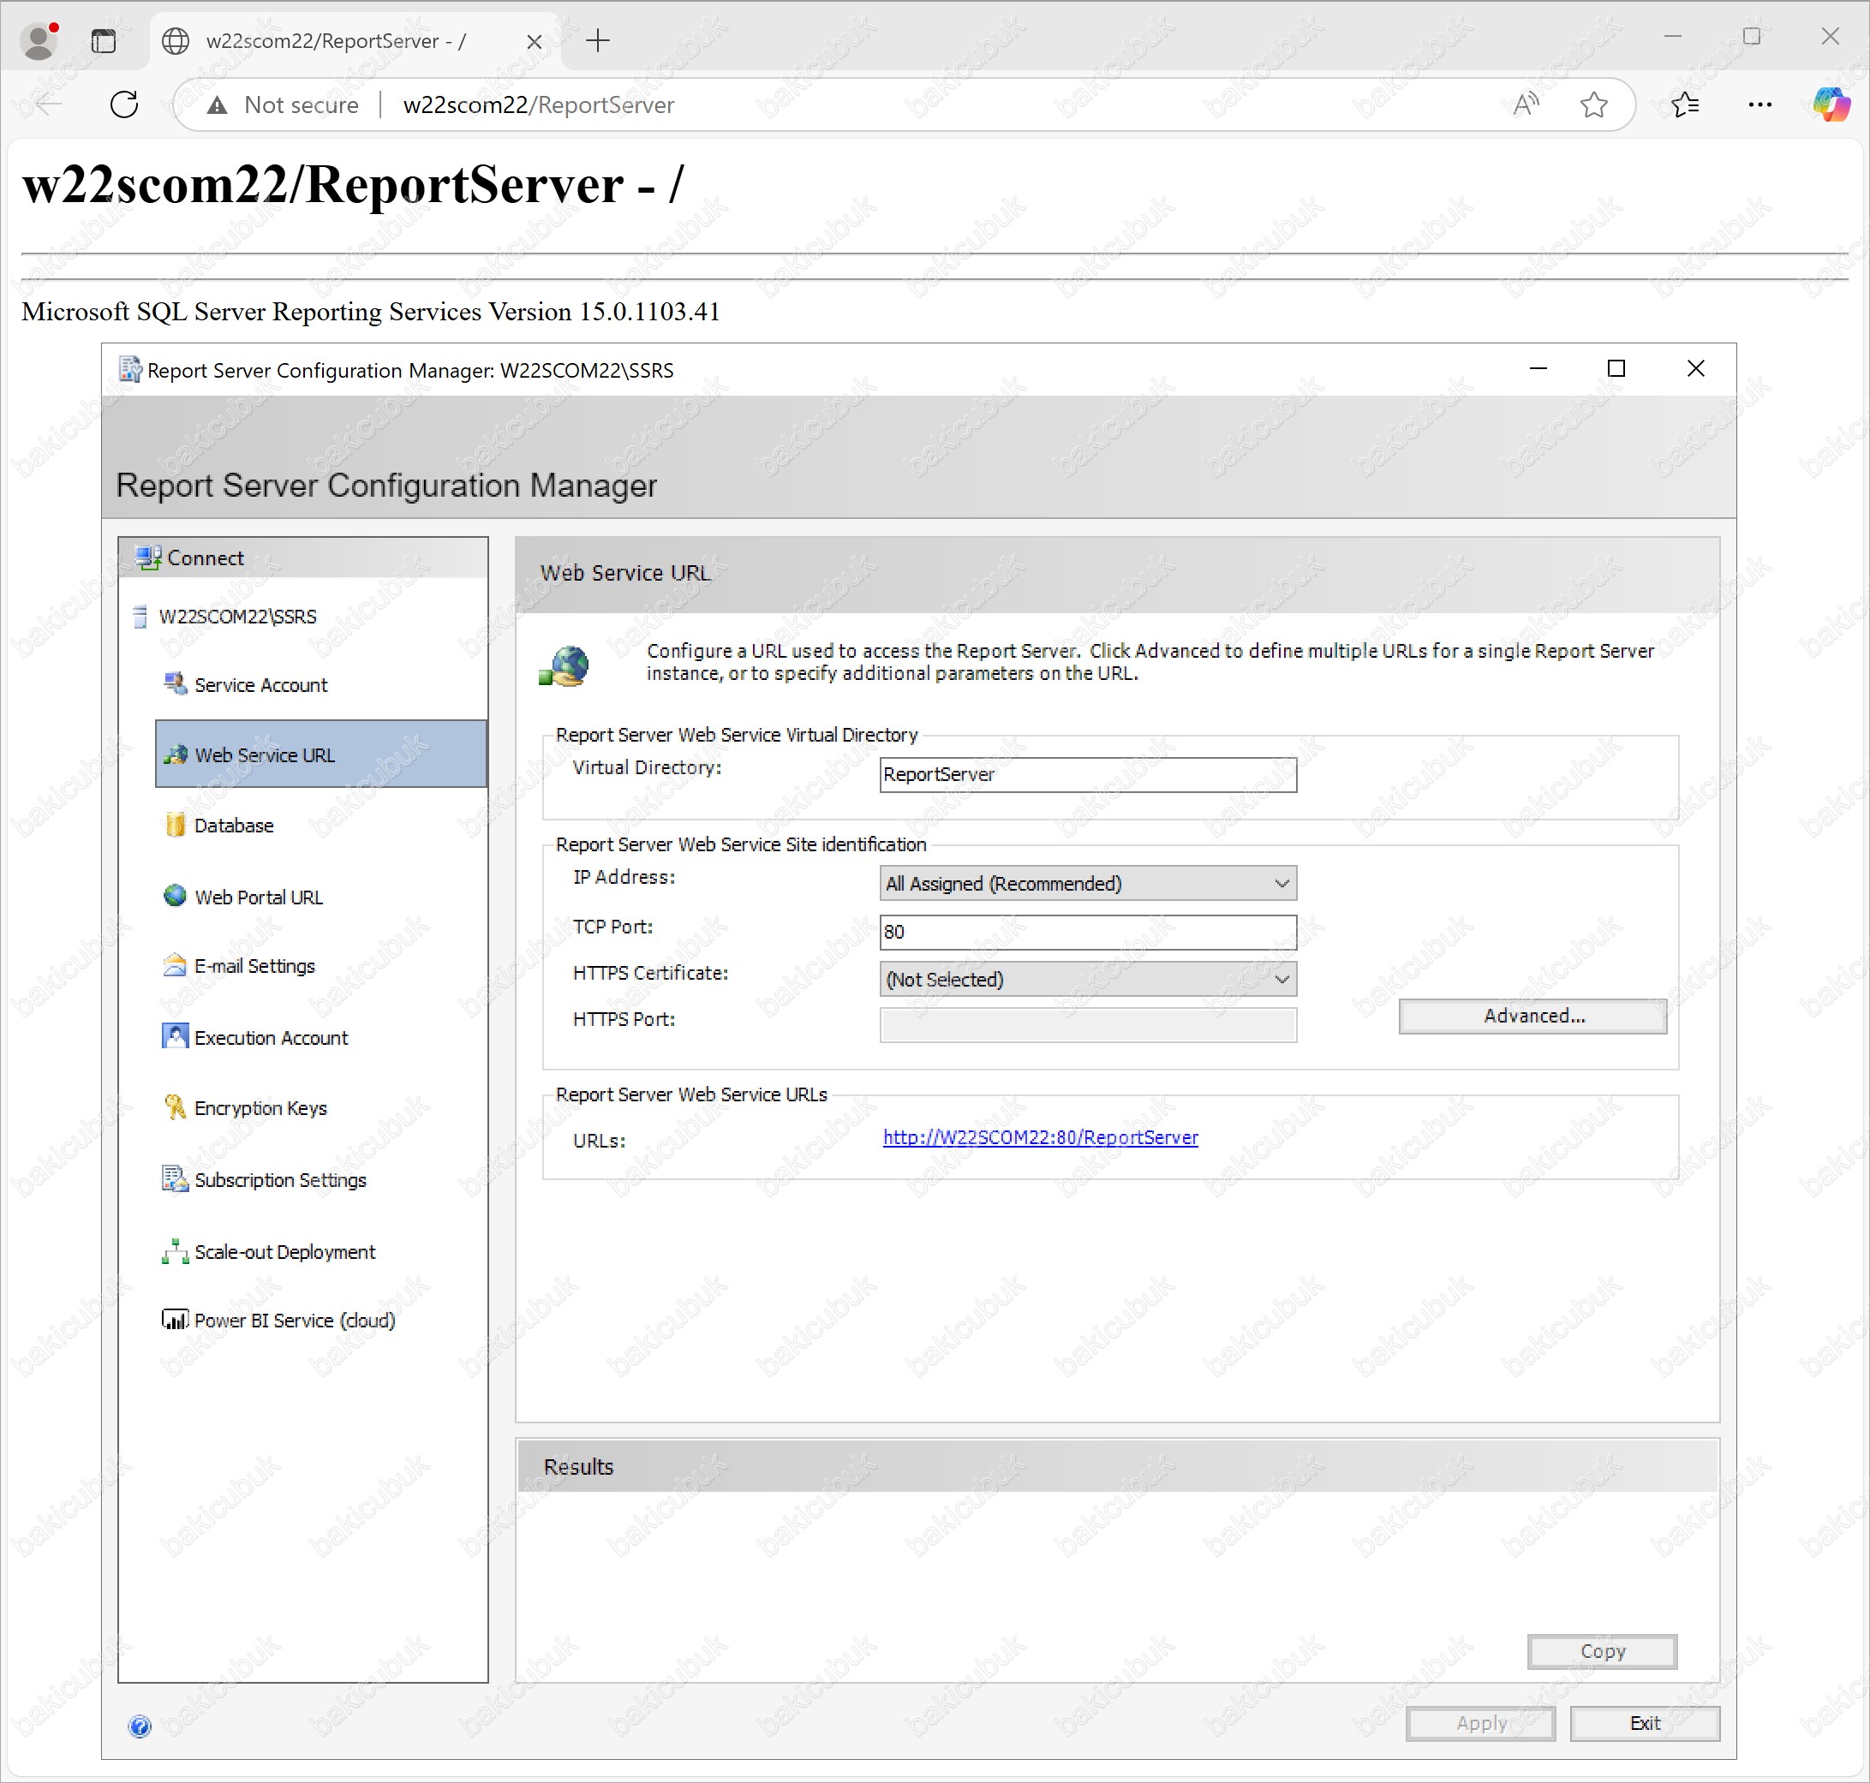Click the Advanced... button
Viewport: 1870px width, 1783px height.
(1532, 1016)
